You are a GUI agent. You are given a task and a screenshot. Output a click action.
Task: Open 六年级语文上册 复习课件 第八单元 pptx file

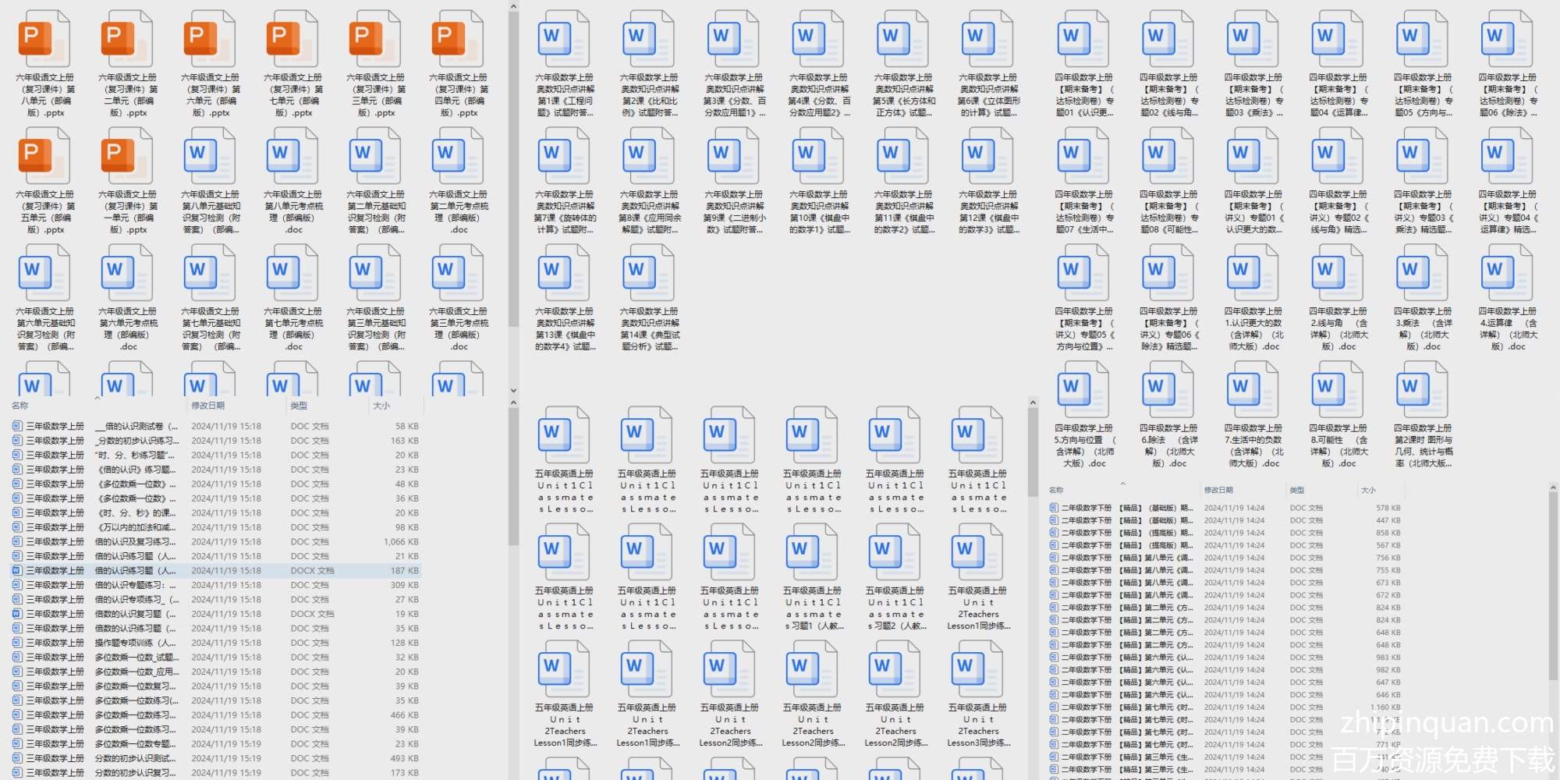(x=44, y=64)
